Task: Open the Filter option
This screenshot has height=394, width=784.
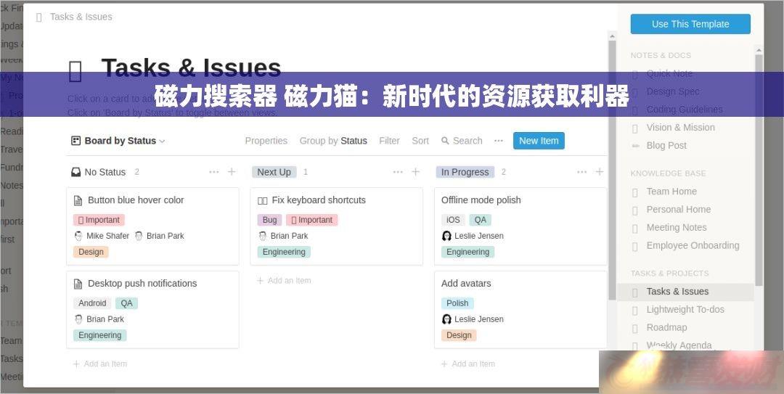Action: (389, 141)
